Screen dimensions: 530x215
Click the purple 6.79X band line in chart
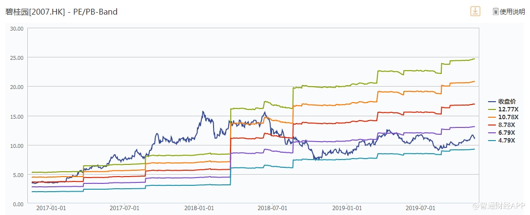(x=341, y=141)
